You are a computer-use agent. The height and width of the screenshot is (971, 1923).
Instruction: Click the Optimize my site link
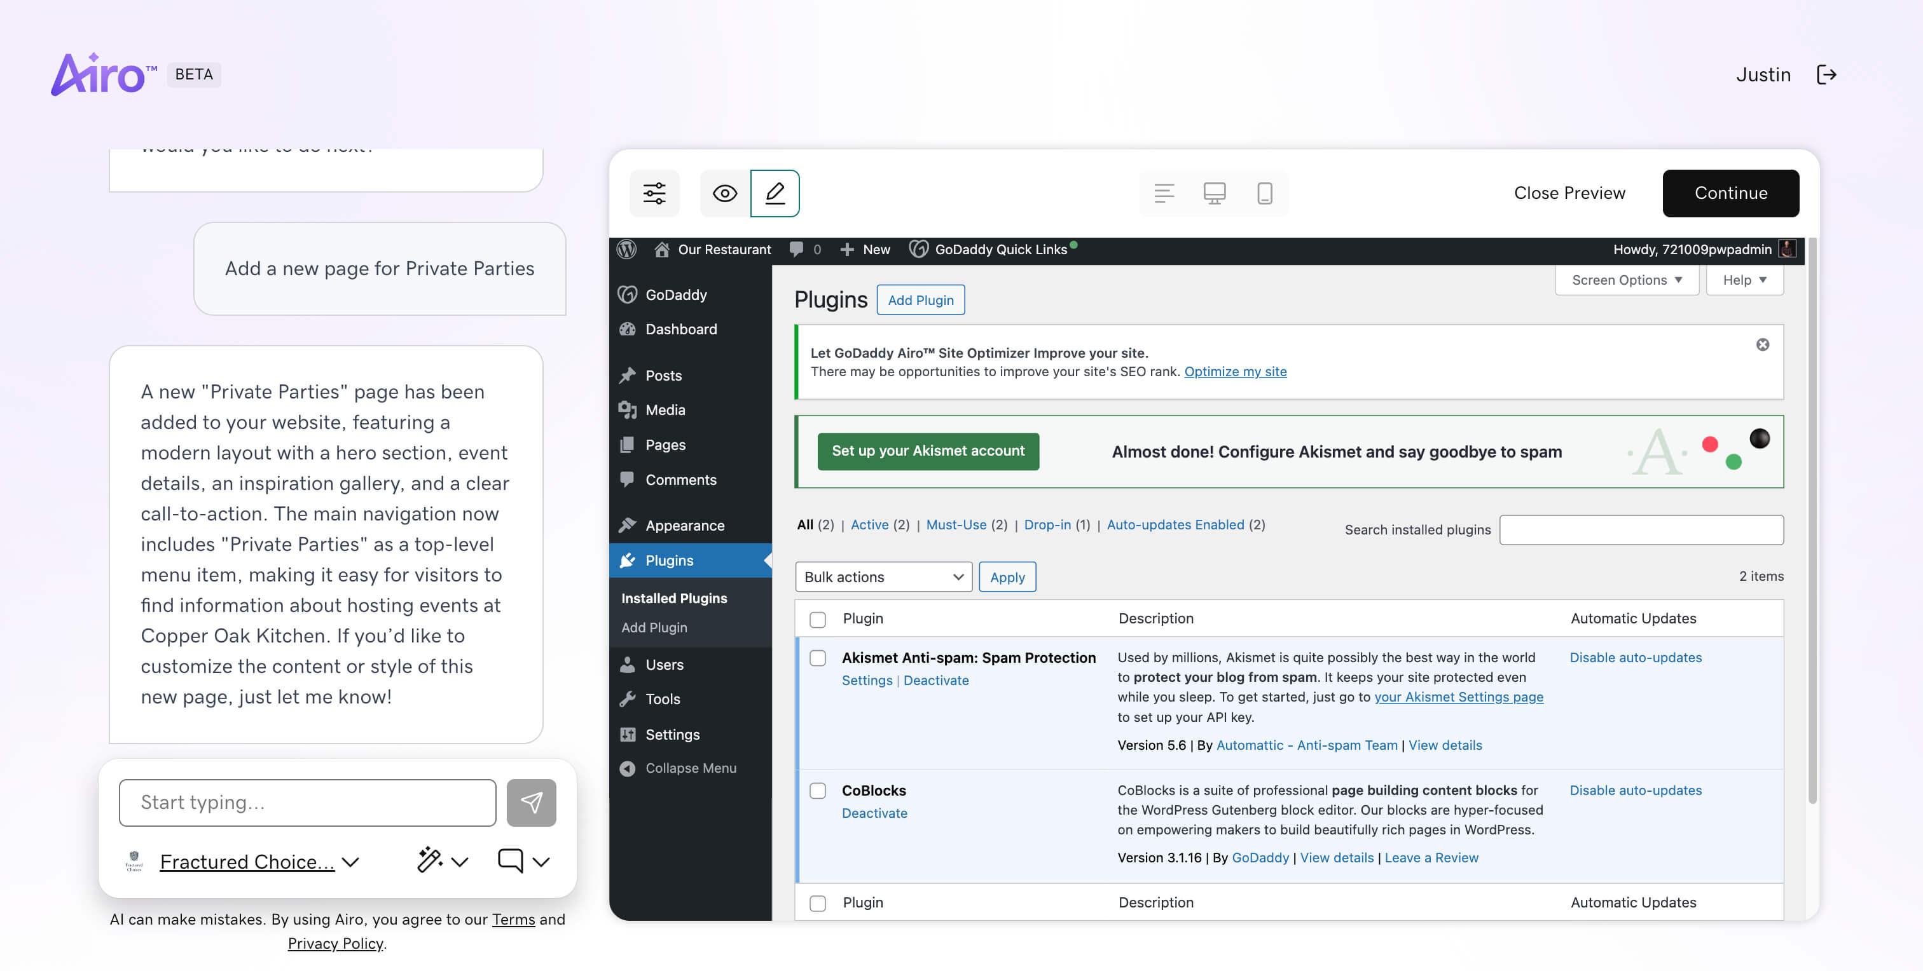pyautogui.click(x=1236, y=371)
